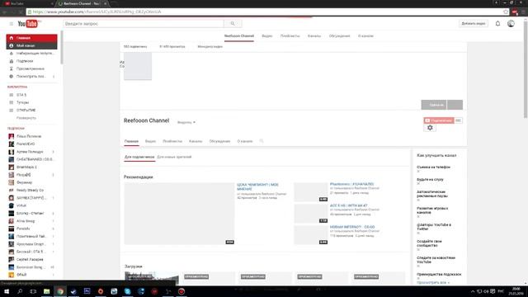The height and width of the screenshot is (297, 528).
Task: Open Сергей Лазарев subscription channel
Action: click(x=30, y=259)
